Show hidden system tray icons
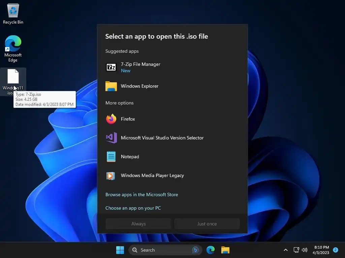The width and height of the screenshot is (345, 258). pos(286,250)
